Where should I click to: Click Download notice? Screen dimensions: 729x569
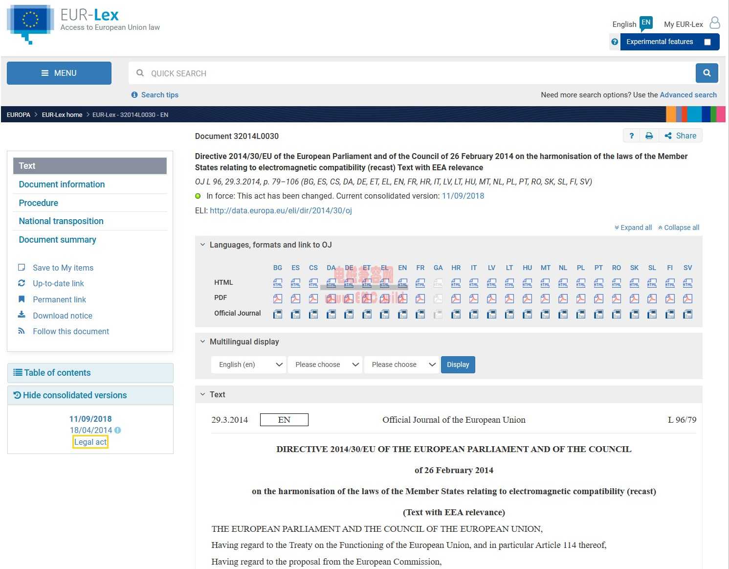pos(63,316)
